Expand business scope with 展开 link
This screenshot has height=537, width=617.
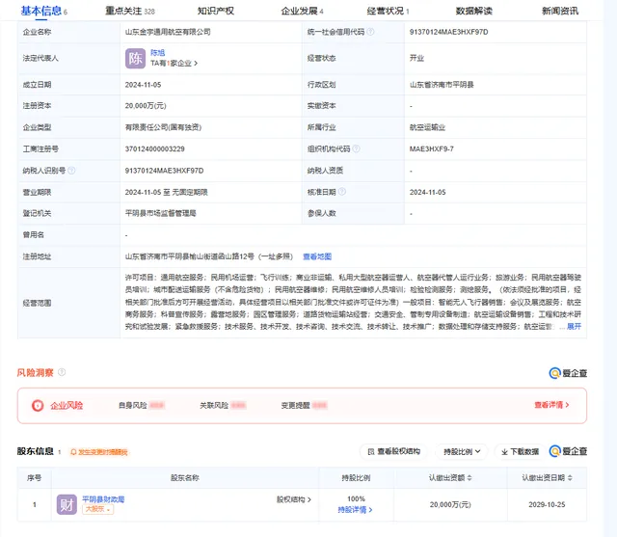(573, 327)
